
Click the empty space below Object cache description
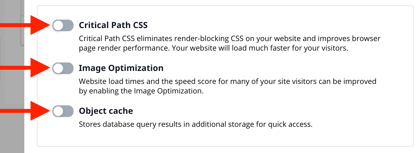pos(225,138)
